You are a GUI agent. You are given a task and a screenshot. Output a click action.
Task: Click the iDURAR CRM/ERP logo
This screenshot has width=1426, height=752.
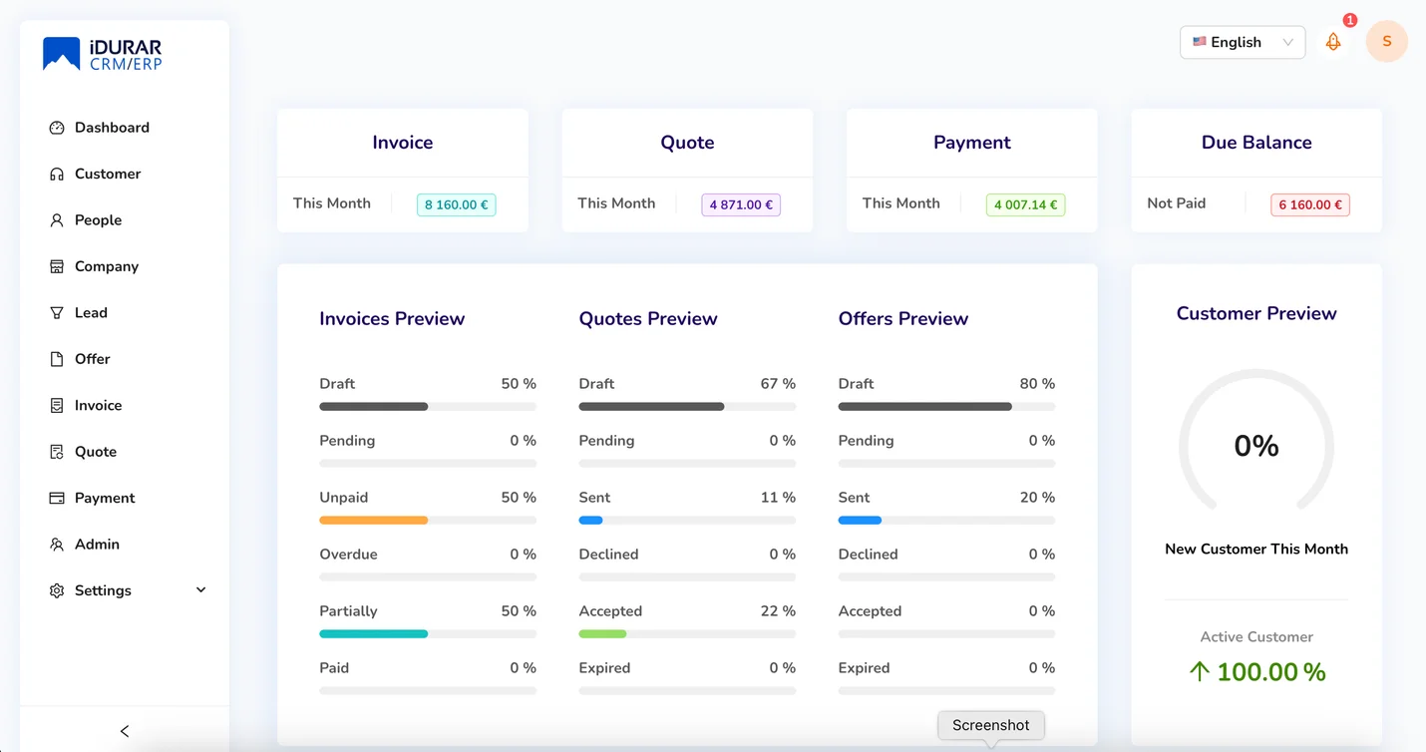pyautogui.click(x=102, y=54)
